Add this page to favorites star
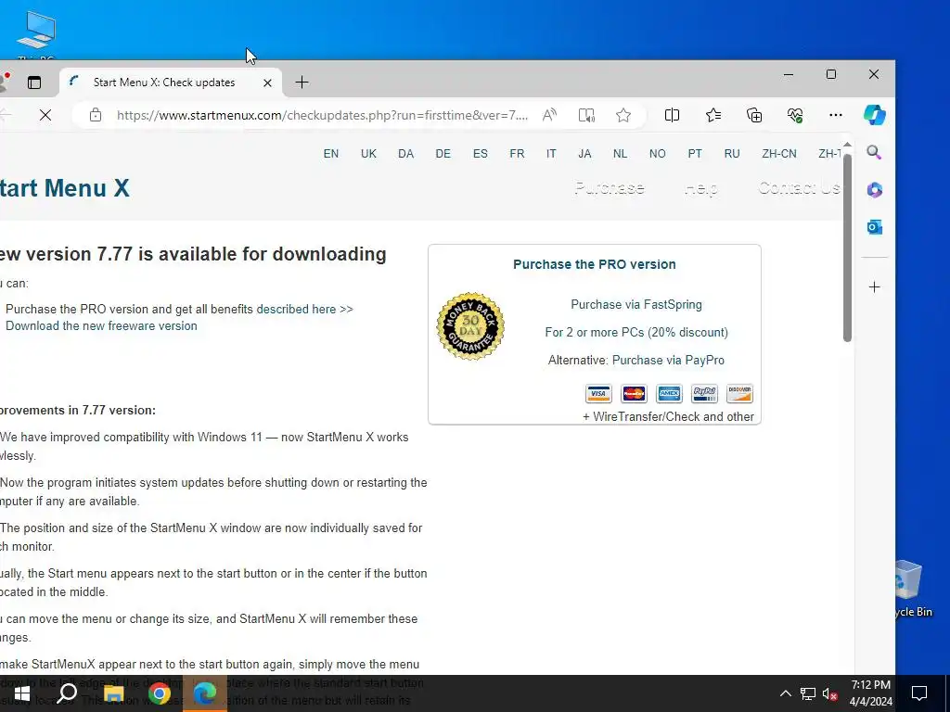The image size is (950, 712). pos(623,115)
